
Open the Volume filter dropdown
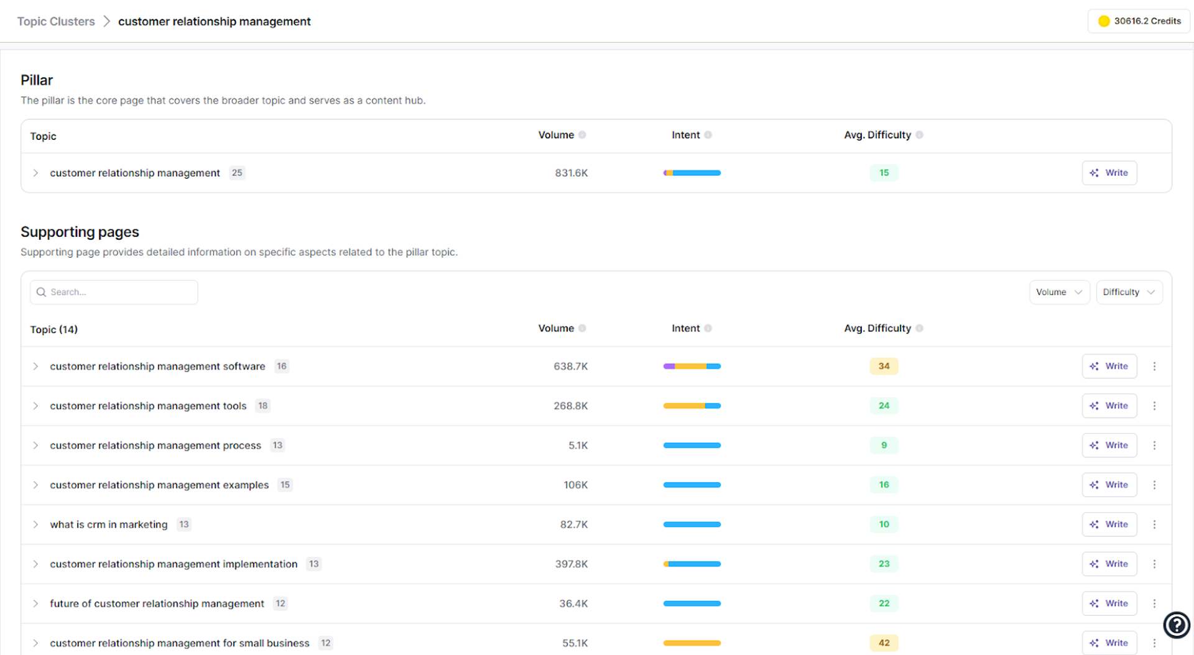(x=1059, y=292)
